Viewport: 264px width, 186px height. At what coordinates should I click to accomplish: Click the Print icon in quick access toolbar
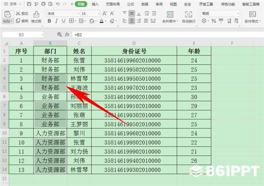coord(43,4)
